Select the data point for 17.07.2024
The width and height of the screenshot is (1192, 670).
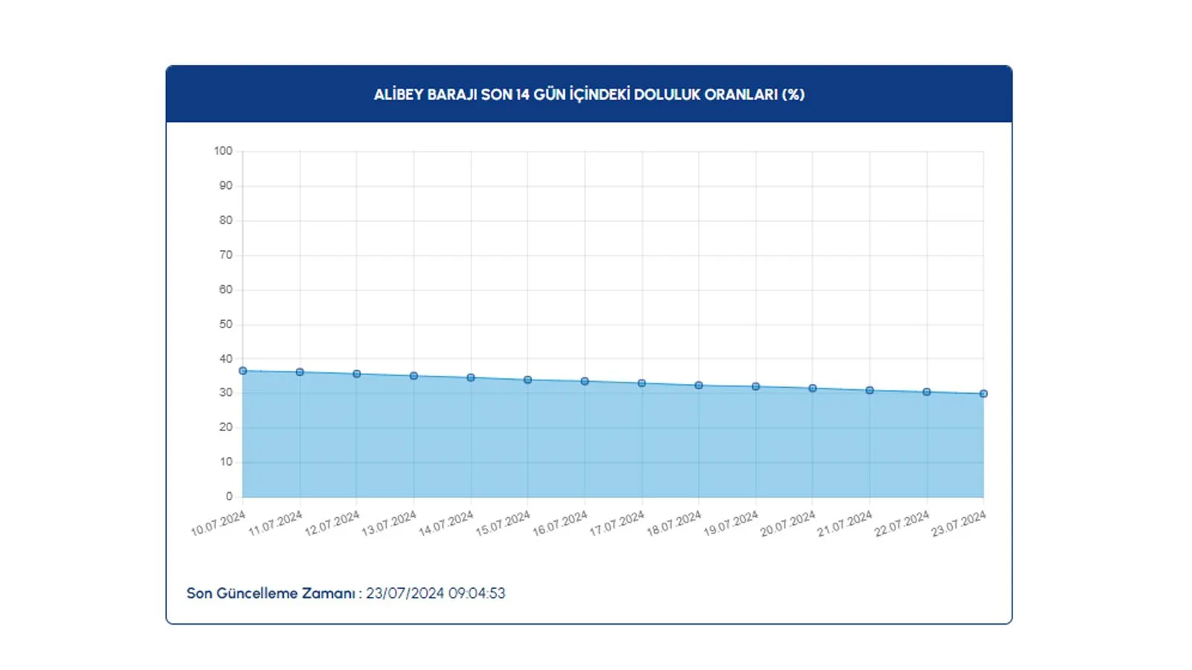[x=641, y=383]
